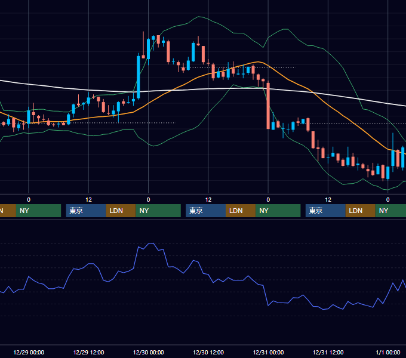406x358 pixels.
Task: Click hour label 12 above 12/31 東京 block
Action: click(x=328, y=200)
